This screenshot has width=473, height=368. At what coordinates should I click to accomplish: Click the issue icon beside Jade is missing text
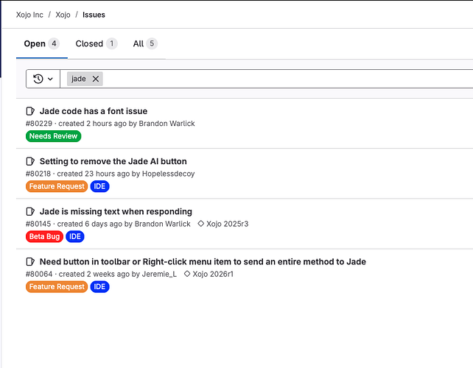31,211
